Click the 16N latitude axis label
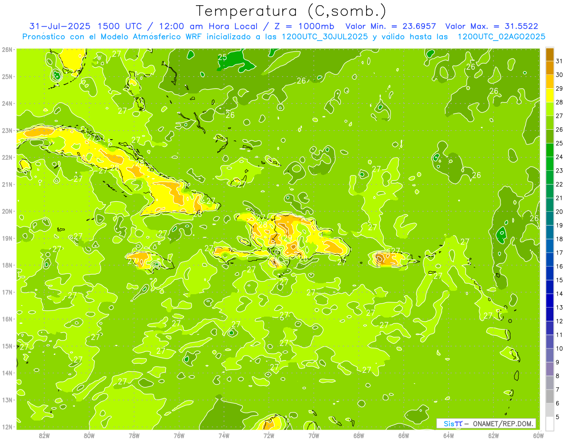The width and height of the screenshot is (572, 442). (x=7, y=319)
